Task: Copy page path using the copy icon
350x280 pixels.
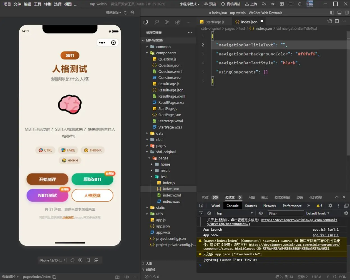Action: (x=54, y=277)
